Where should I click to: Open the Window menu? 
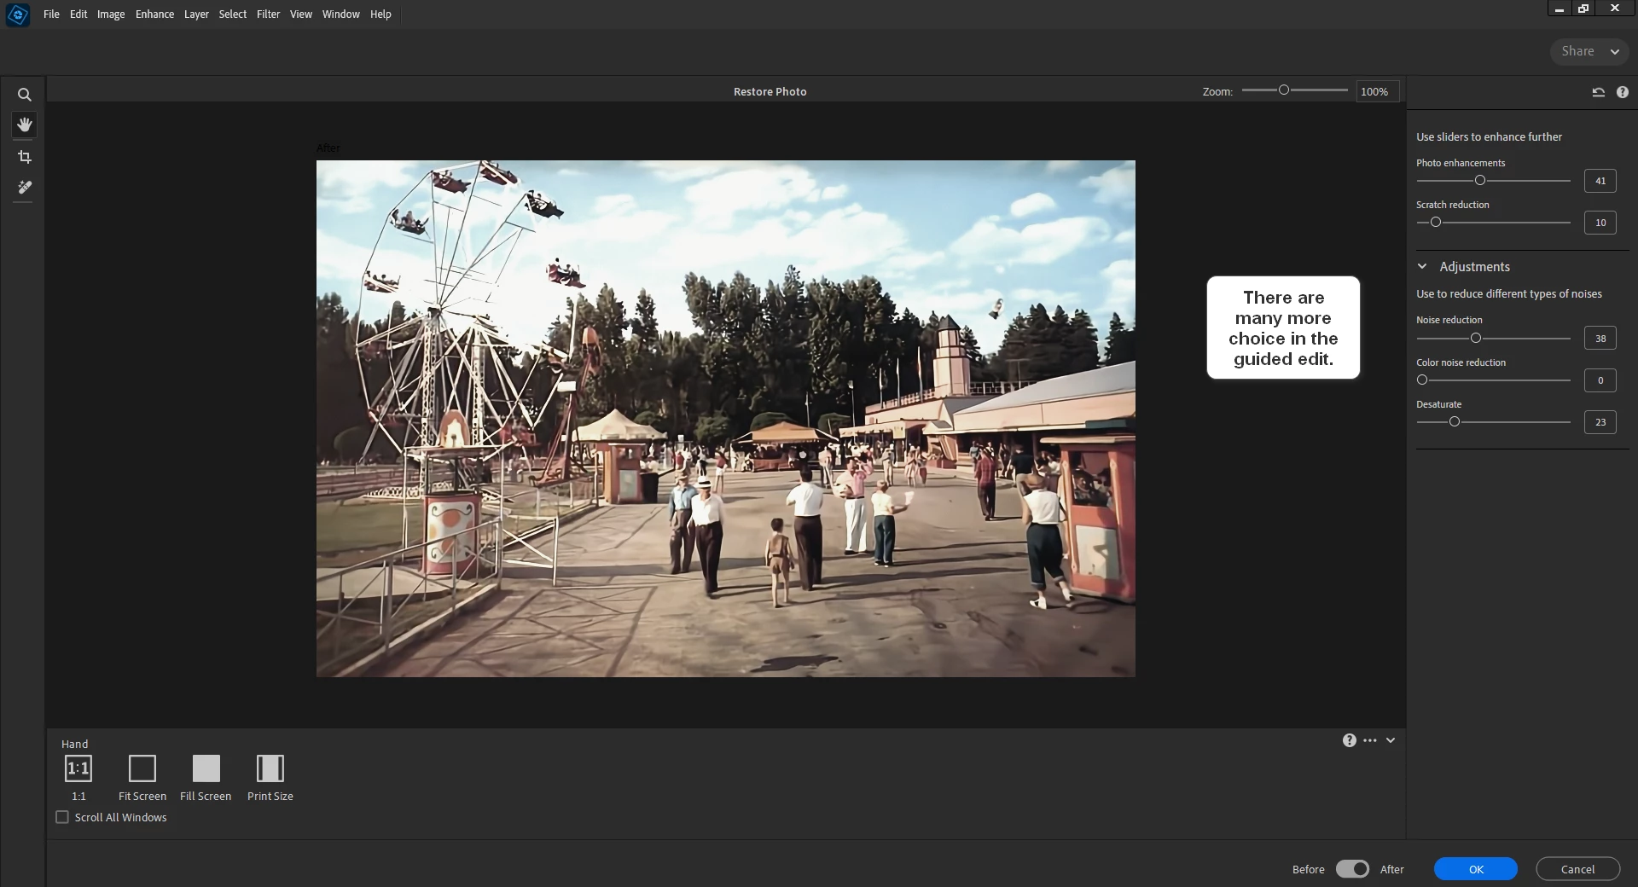coord(340,14)
